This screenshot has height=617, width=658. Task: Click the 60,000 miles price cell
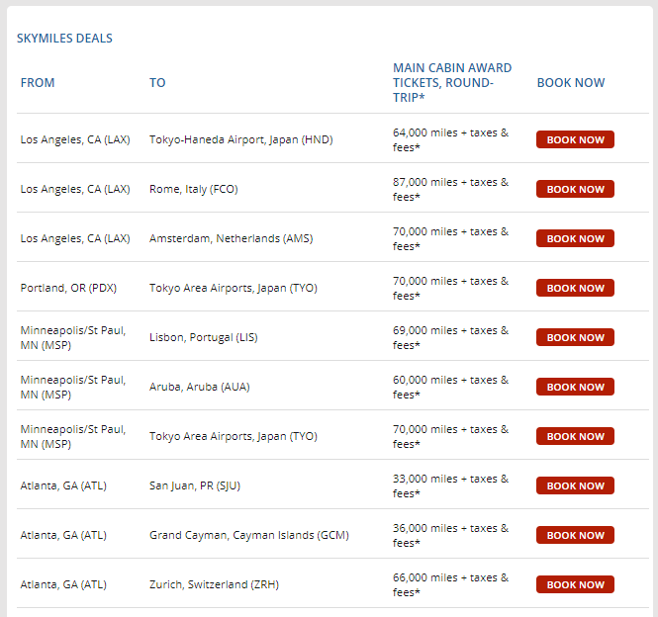(450, 388)
